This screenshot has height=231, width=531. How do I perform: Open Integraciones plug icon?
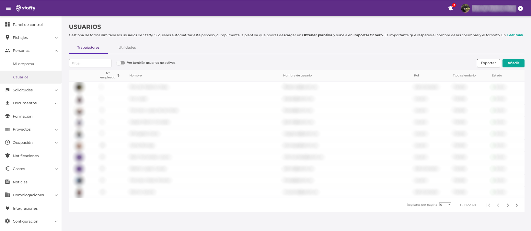tap(7, 208)
